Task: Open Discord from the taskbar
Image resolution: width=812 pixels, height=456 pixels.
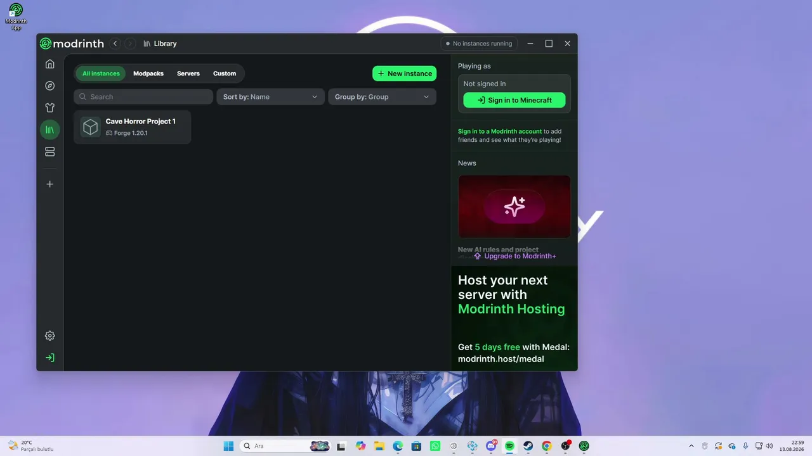Action: tap(491, 446)
